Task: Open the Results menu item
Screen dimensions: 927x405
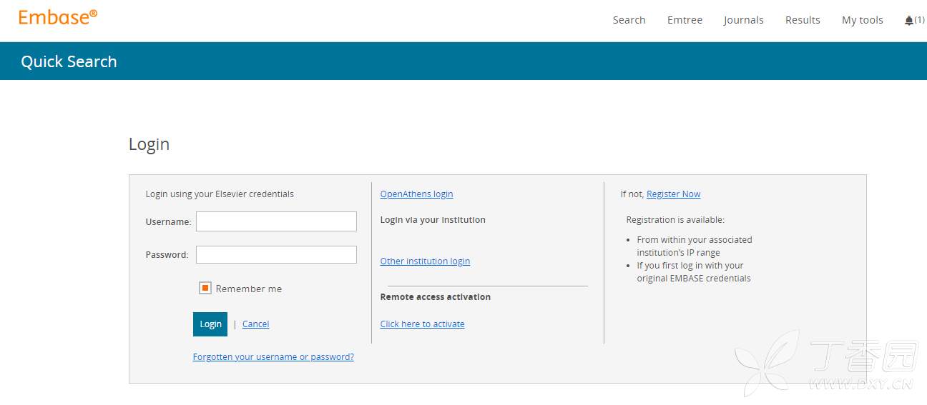Action: 803,20
